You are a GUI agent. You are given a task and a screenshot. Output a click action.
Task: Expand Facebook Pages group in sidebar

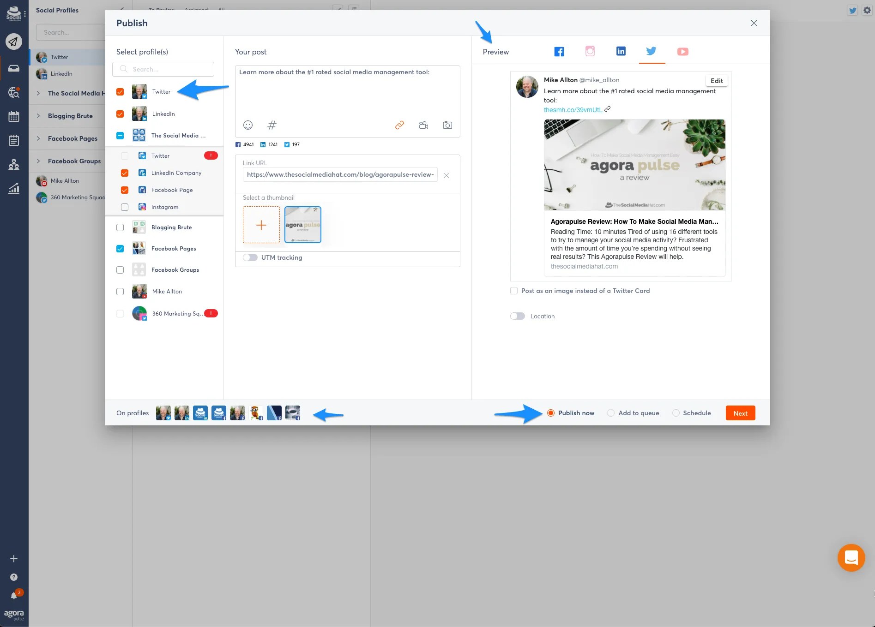point(38,138)
